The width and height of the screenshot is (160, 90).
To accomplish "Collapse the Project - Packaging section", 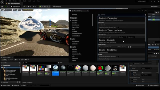I will [x=98, y=18].
